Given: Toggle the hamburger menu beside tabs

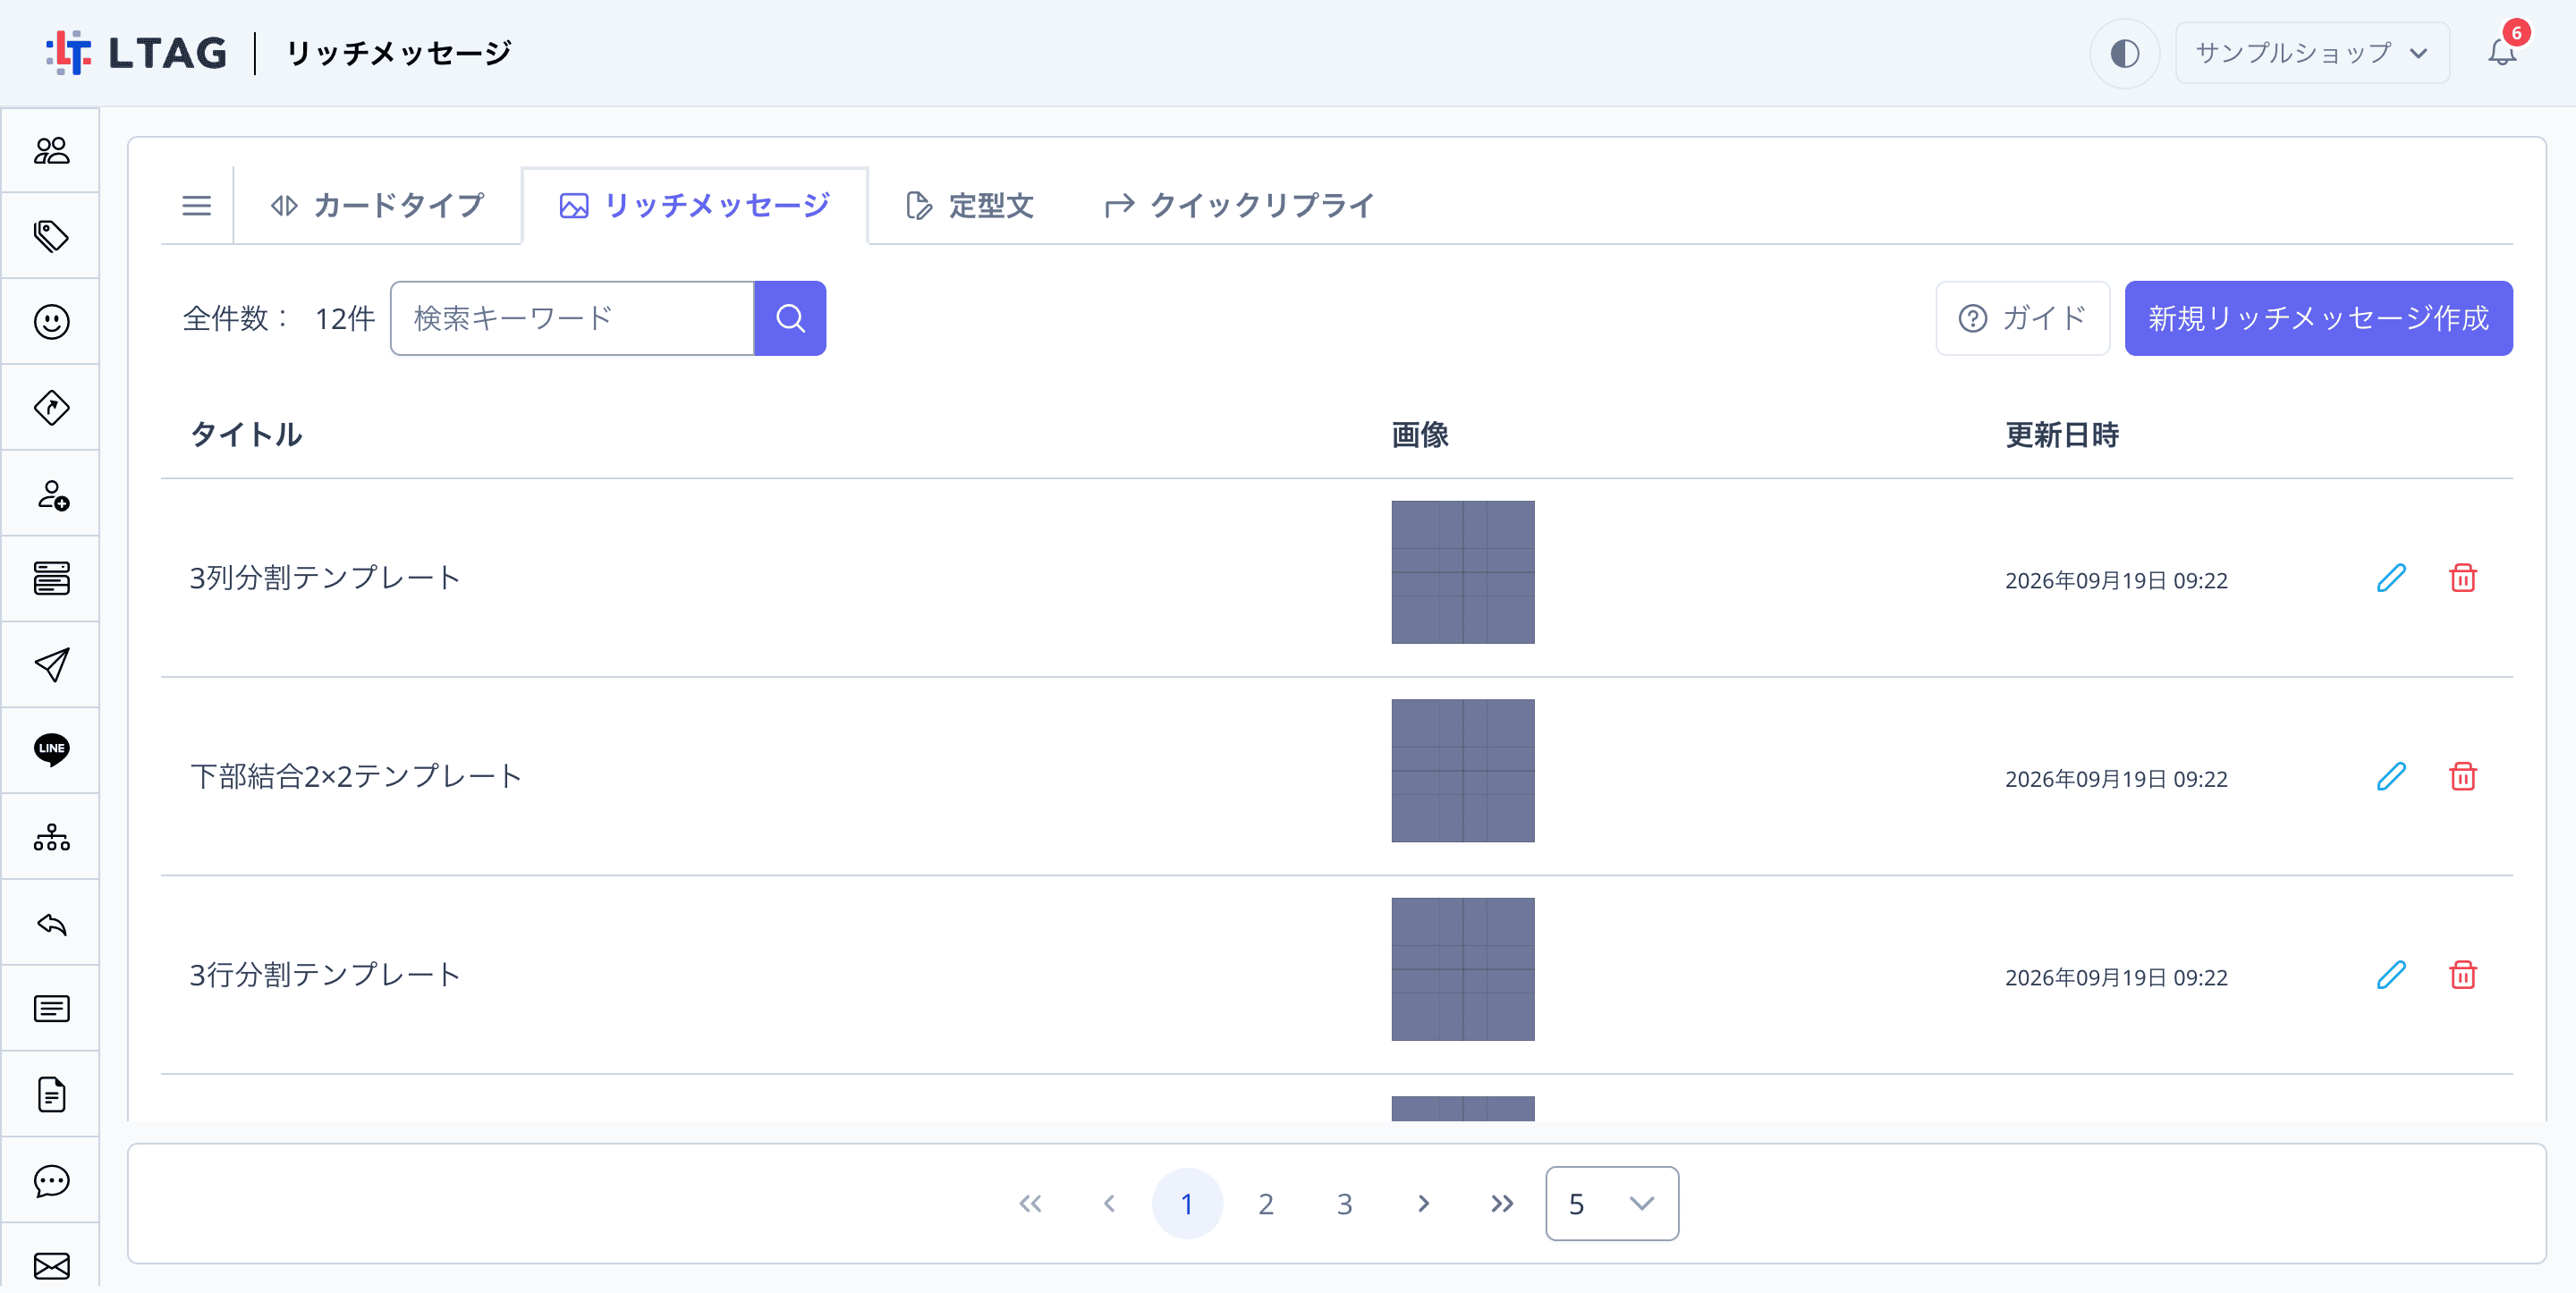Looking at the screenshot, I should [197, 206].
